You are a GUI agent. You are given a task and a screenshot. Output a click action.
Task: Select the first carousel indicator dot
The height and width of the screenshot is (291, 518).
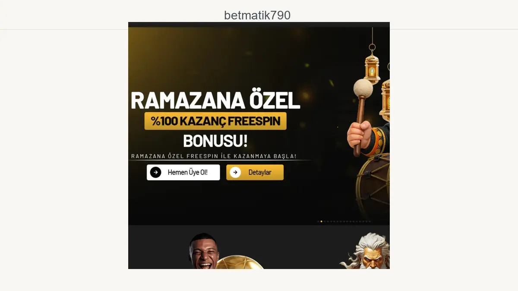(318, 222)
